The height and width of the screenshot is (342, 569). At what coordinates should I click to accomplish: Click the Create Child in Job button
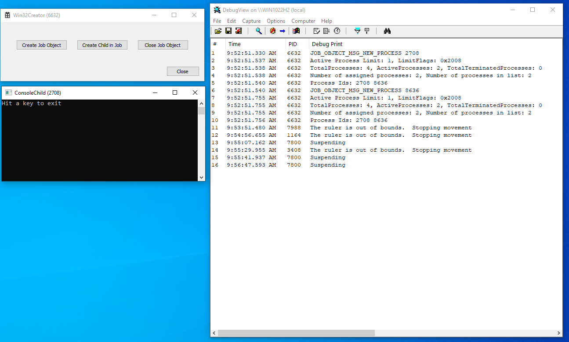click(x=102, y=45)
